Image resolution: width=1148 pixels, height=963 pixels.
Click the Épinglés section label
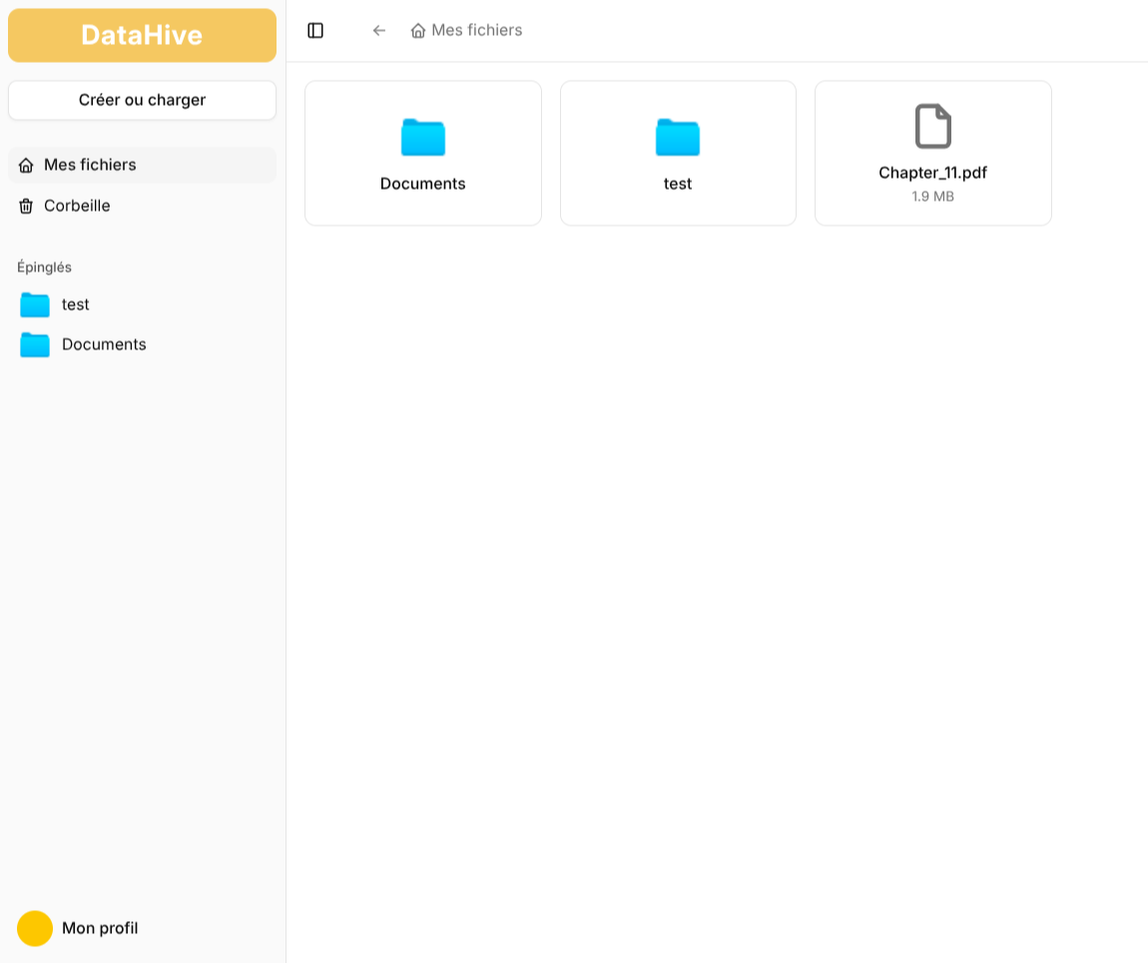[45, 267]
